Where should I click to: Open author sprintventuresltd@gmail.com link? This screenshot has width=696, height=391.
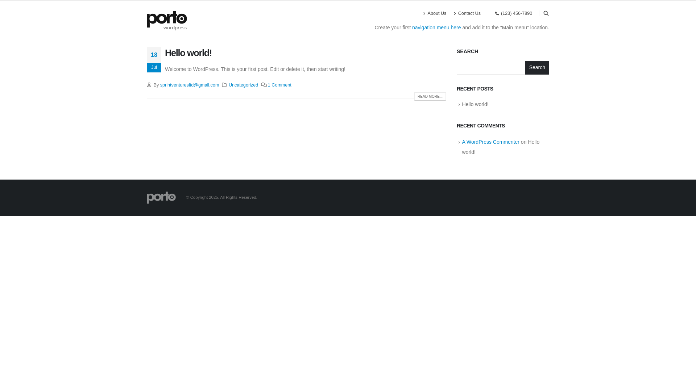[x=190, y=85]
